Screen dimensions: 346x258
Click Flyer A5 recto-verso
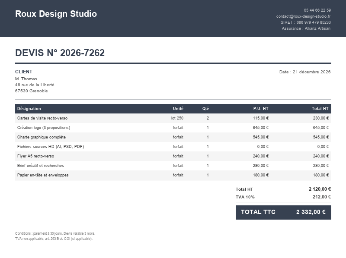tap(35, 156)
